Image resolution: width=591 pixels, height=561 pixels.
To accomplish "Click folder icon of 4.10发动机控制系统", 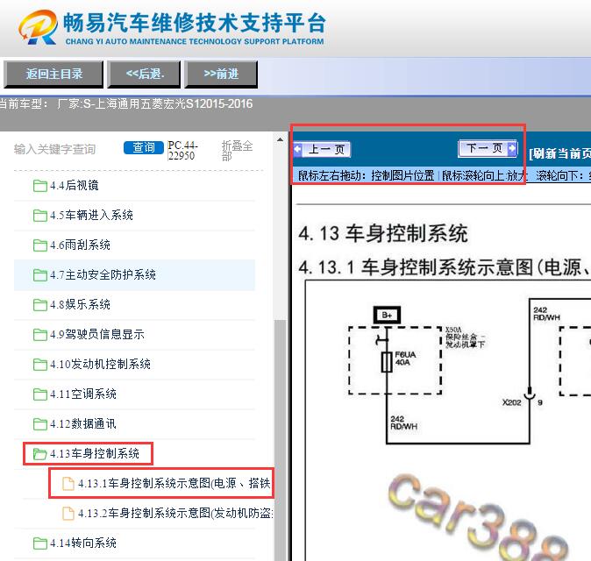I will click(x=40, y=364).
